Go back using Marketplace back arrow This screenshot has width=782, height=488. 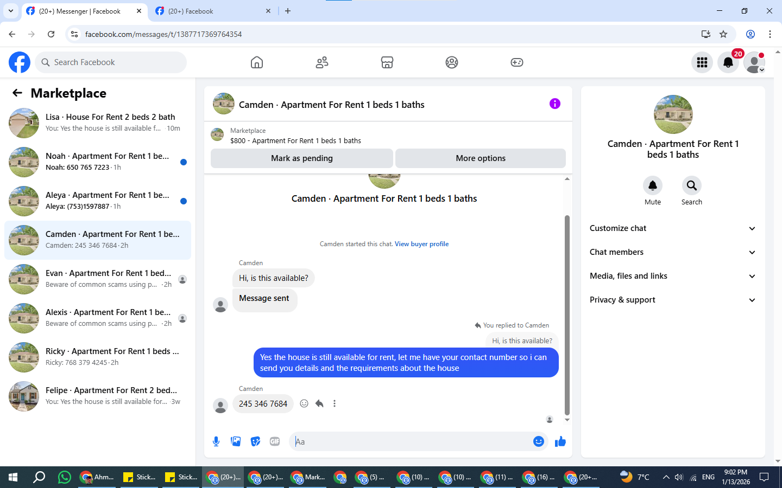[17, 93]
